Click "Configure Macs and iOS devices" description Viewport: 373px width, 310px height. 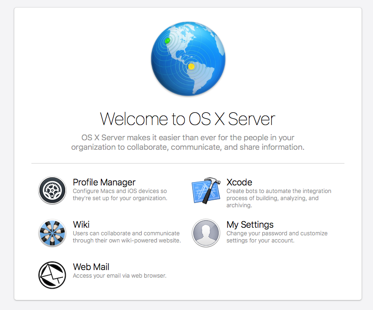click(x=120, y=195)
